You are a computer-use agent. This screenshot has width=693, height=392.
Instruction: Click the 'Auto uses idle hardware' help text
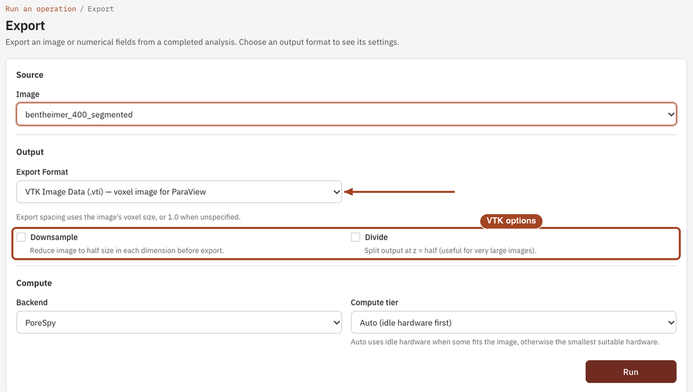[505, 342]
